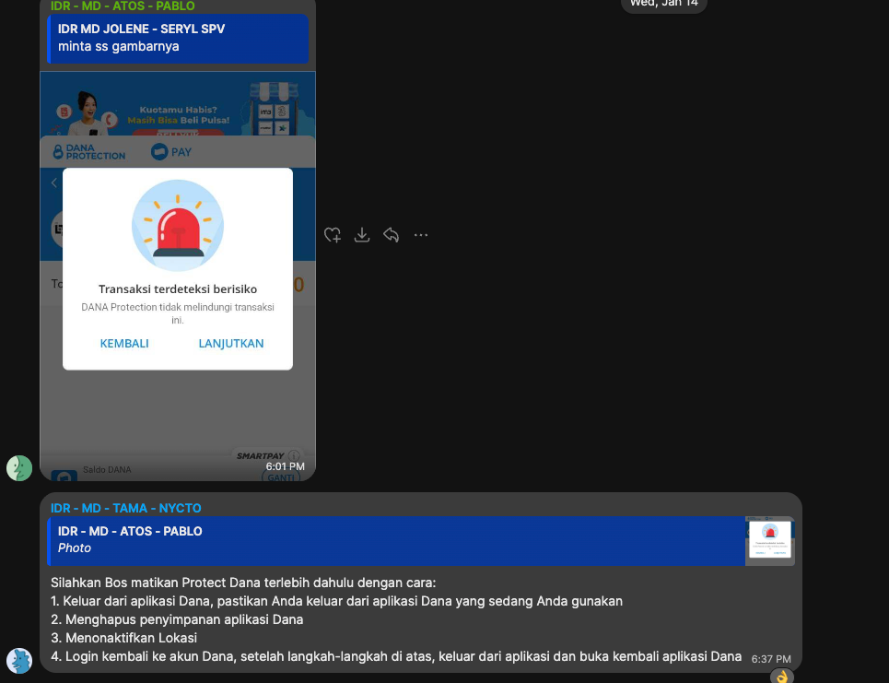Click sender name IDR - MD - ATOS - PABLO at top

point(123,6)
